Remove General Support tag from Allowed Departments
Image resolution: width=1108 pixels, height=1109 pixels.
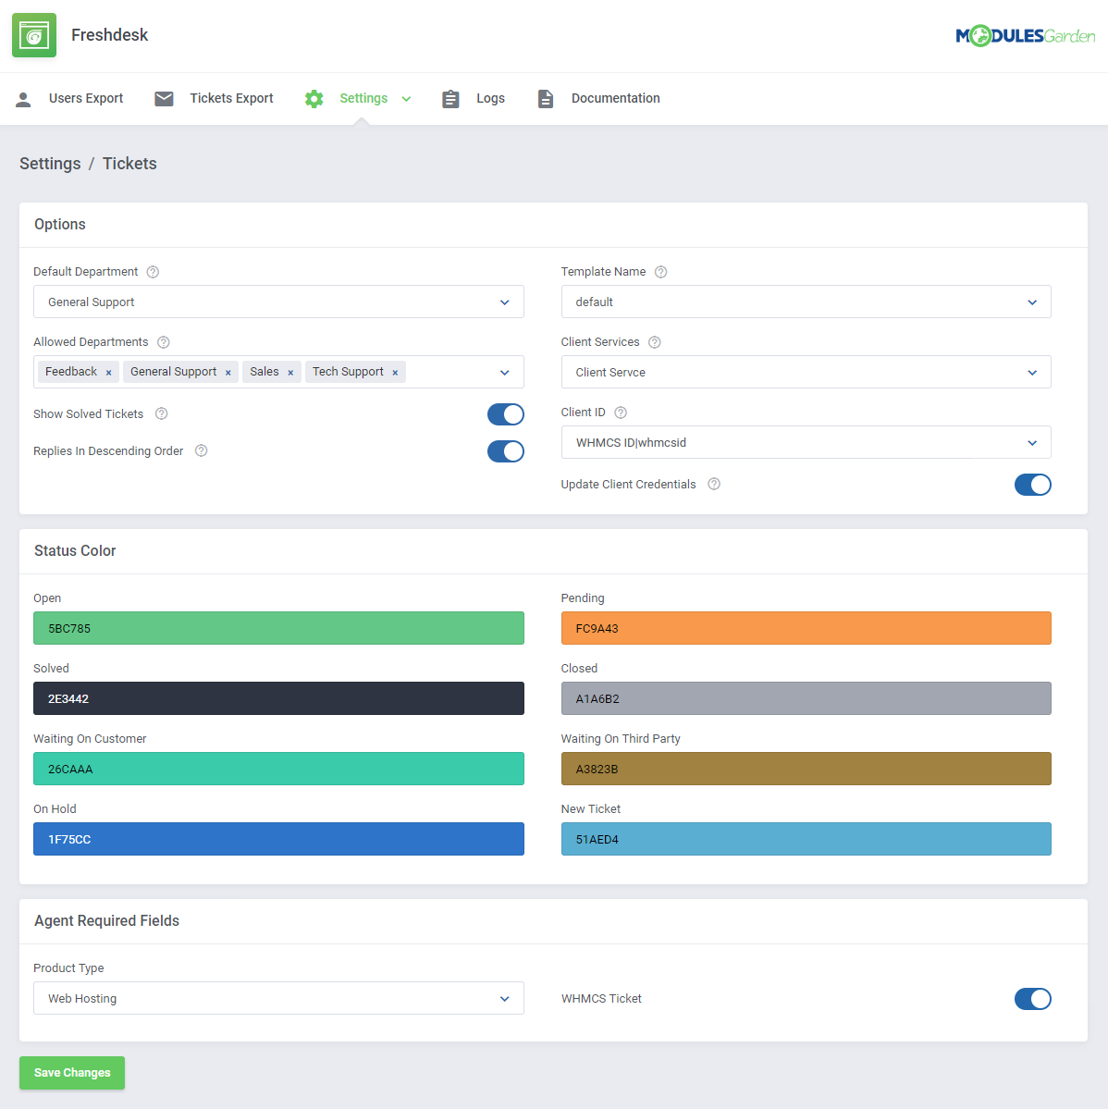click(x=228, y=373)
